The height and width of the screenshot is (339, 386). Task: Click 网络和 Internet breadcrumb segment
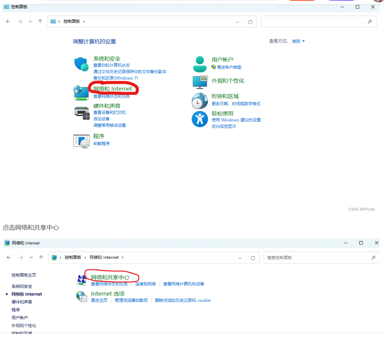click(104, 257)
